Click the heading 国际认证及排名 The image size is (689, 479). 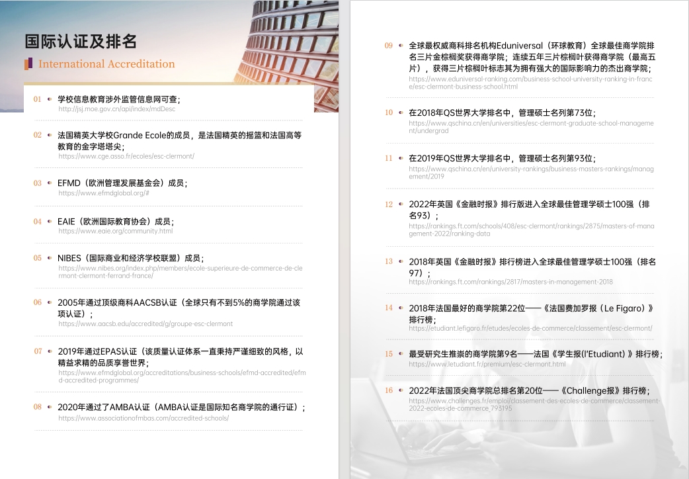(81, 41)
